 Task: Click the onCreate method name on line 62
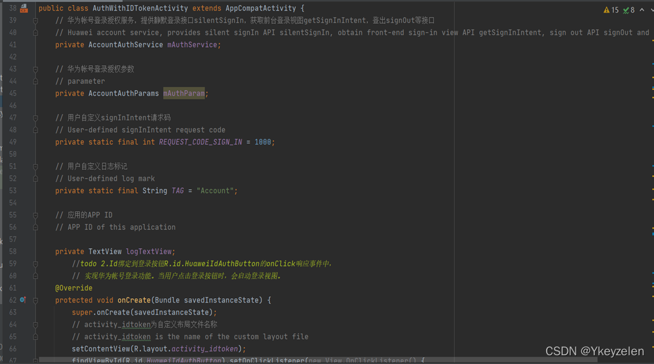[134, 300]
